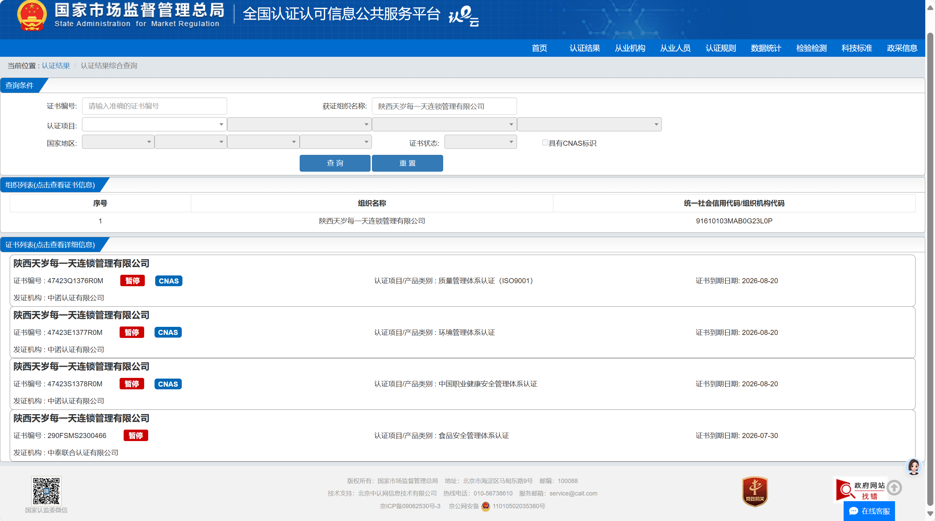Click the 查询 search button
This screenshot has width=935, height=521.
tap(335, 163)
